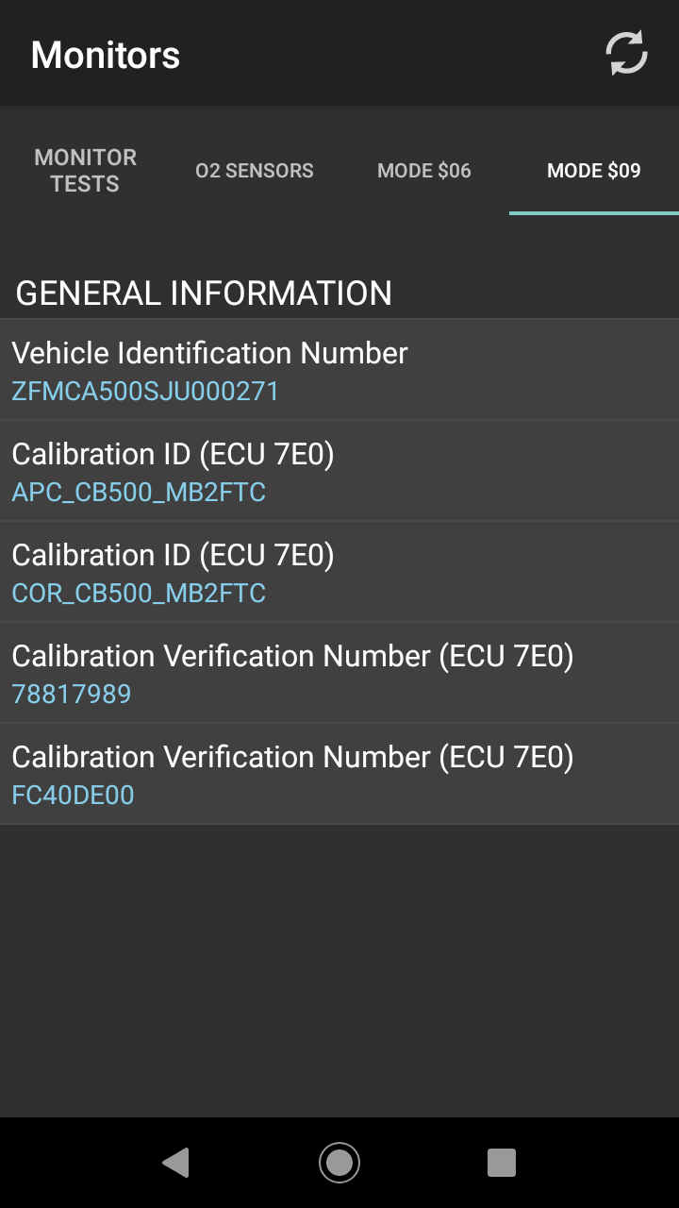This screenshot has height=1208, width=679.
Task: Tap the Monitors screen title
Action: [x=106, y=55]
